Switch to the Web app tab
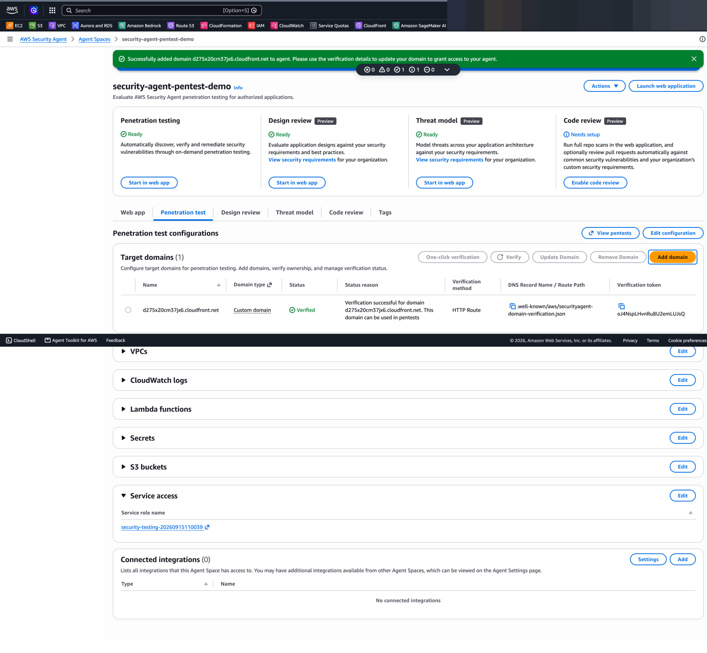The width and height of the screenshot is (707, 653). point(133,212)
